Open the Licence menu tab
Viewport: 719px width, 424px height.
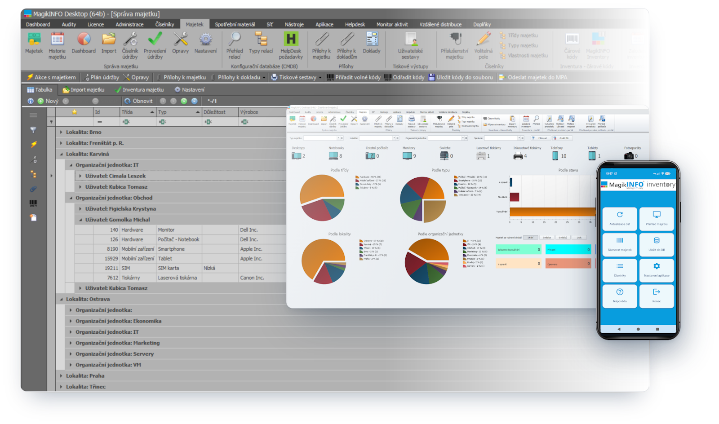point(95,24)
